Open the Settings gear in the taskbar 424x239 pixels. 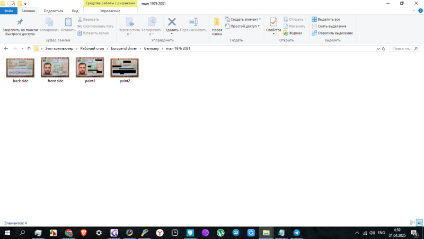[x=99, y=233]
